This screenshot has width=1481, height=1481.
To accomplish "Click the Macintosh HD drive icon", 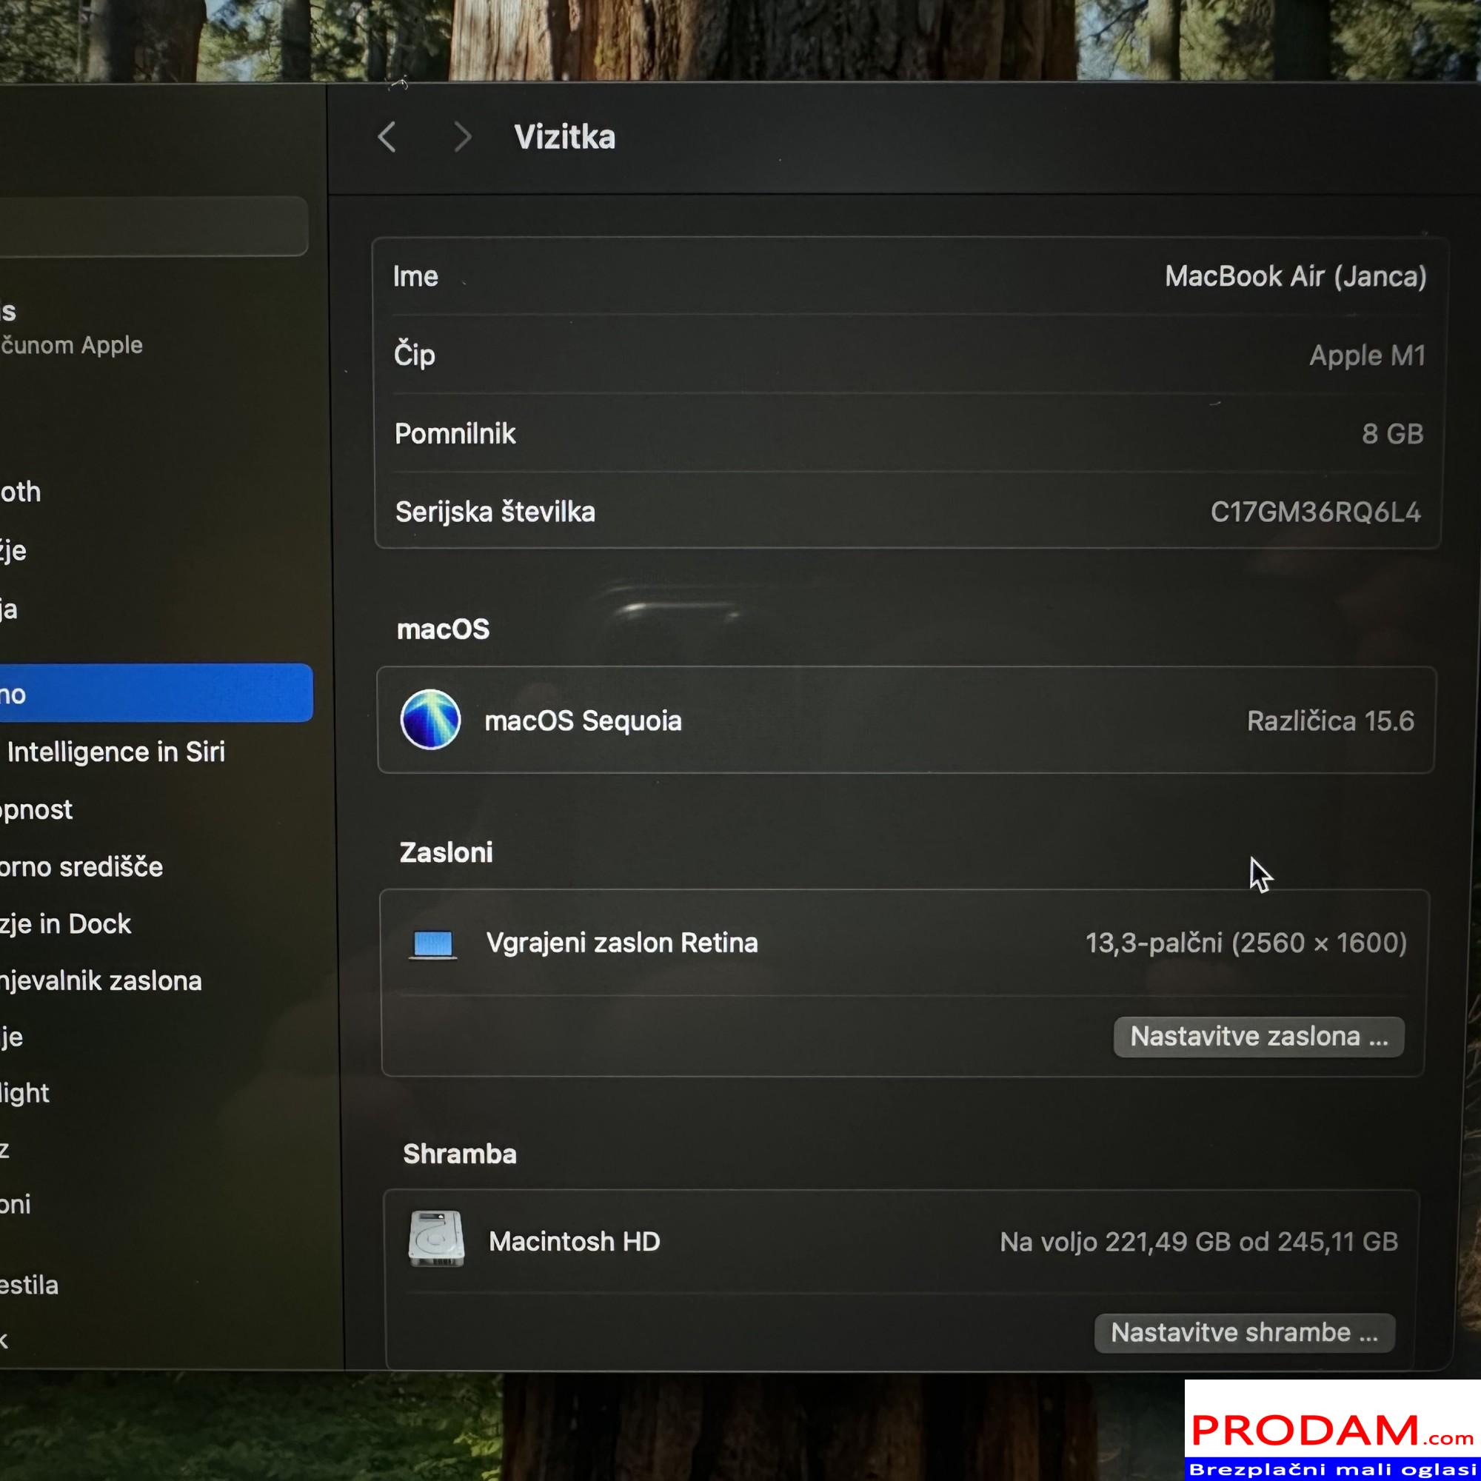I will click(436, 1239).
